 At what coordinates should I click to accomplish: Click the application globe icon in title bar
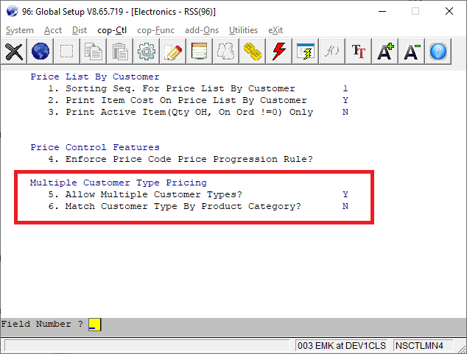(13, 12)
